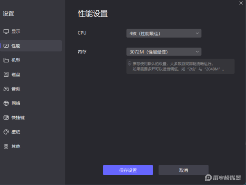Go to the 壁纸 tab

point(31,132)
